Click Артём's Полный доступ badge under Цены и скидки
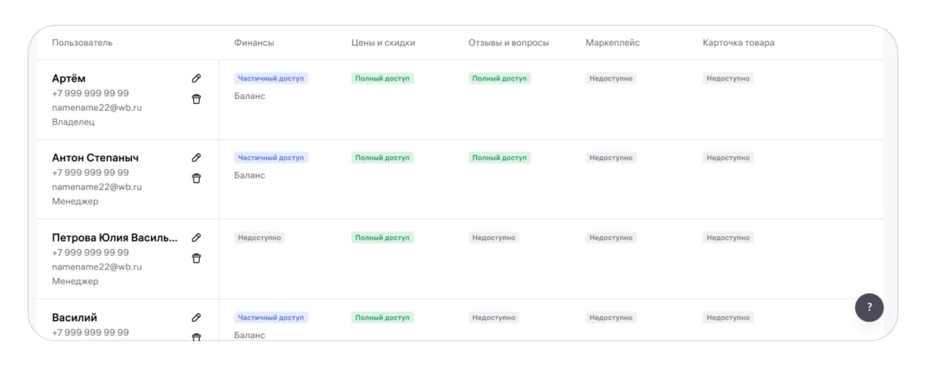926x366 pixels. pyautogui.click(x=382, y=78)
